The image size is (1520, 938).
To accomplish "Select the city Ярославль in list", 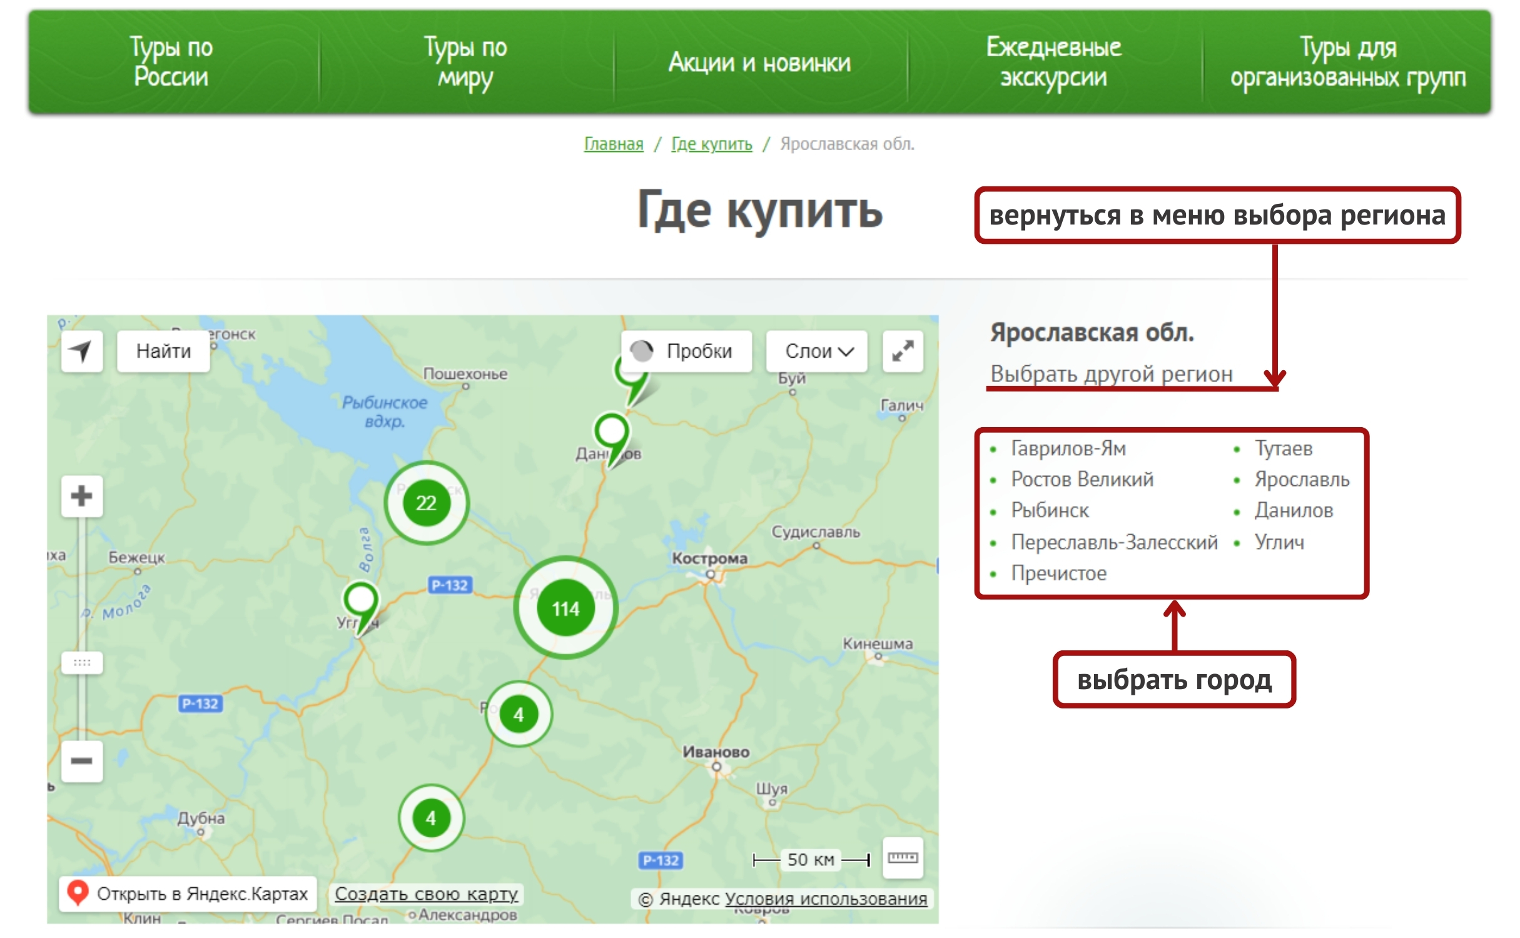I will click(1302, 480).
